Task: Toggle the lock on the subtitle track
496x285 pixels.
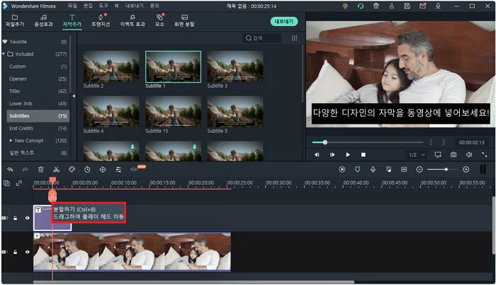Action: (16, 218)
